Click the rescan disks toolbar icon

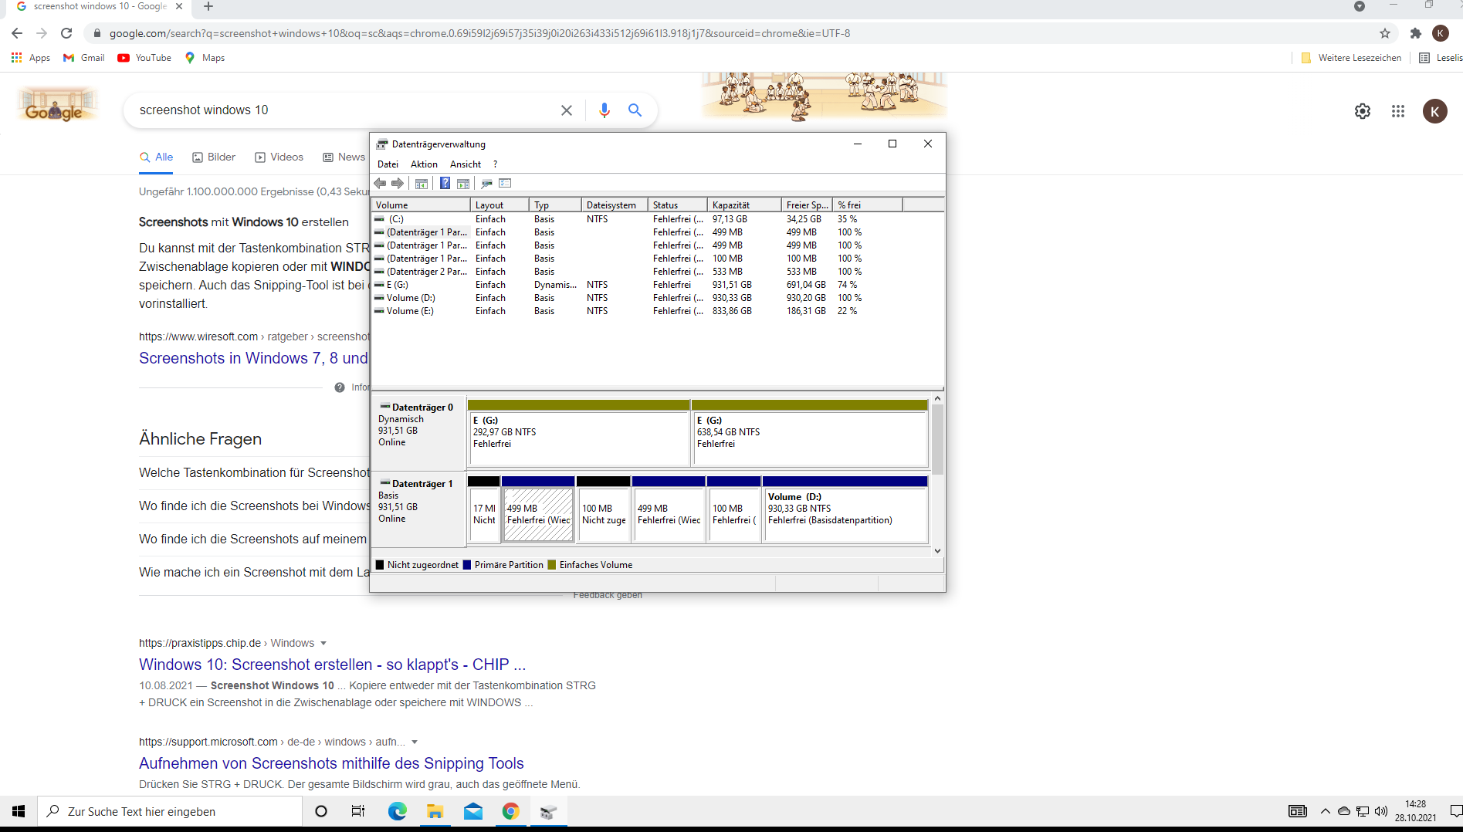tap(486, 183)
